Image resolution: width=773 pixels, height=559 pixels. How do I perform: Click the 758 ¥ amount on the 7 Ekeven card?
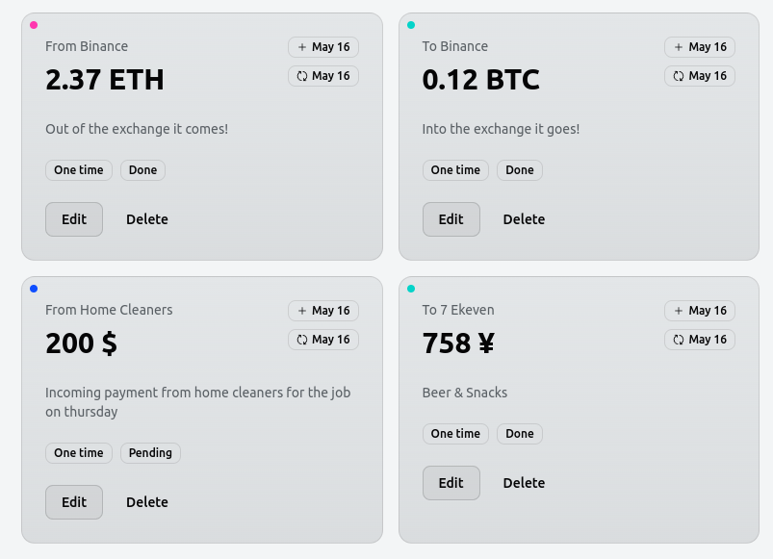[458, 343]
